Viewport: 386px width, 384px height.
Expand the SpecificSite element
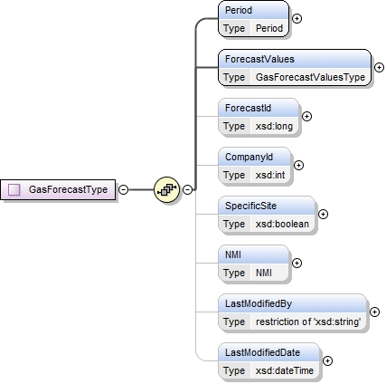(323, 214)
